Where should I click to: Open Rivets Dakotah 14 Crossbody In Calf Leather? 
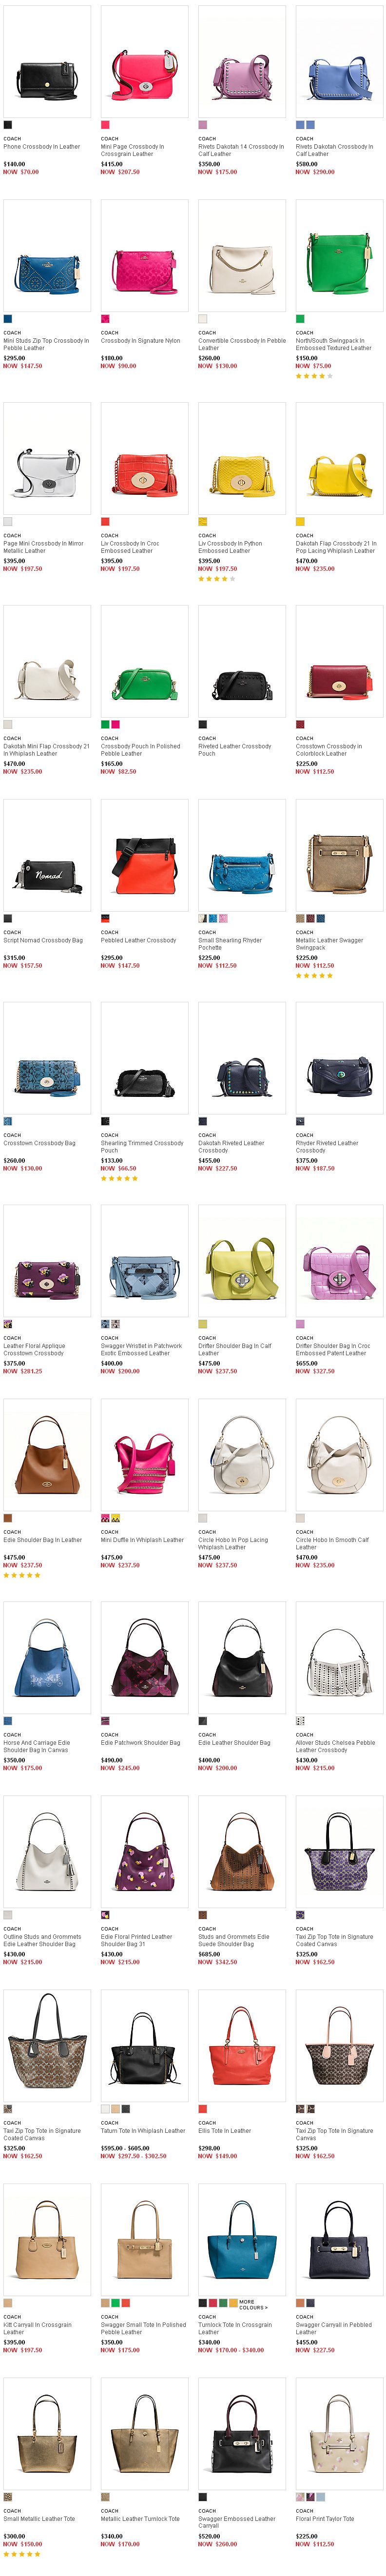241,150
